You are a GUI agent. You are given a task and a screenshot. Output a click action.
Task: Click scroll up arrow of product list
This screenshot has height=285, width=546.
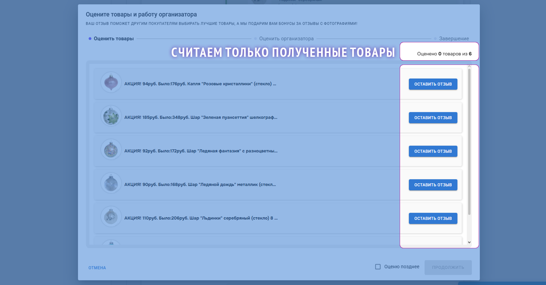point(469,66)
